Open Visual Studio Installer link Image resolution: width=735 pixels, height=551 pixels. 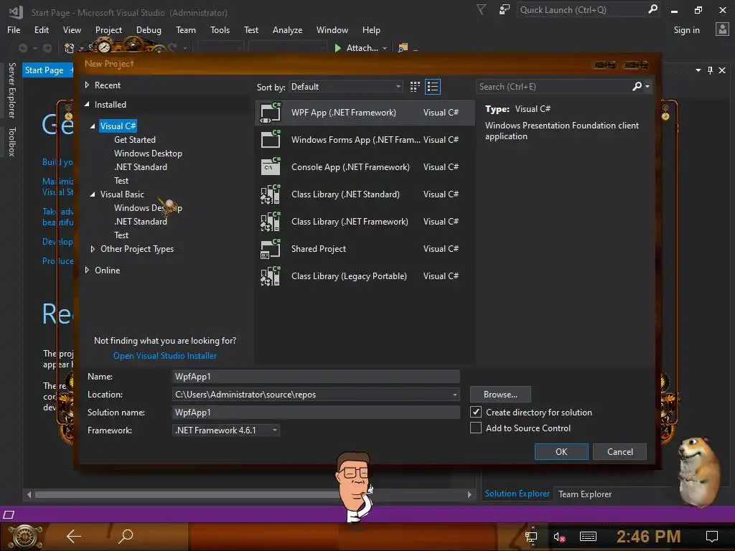165,356
